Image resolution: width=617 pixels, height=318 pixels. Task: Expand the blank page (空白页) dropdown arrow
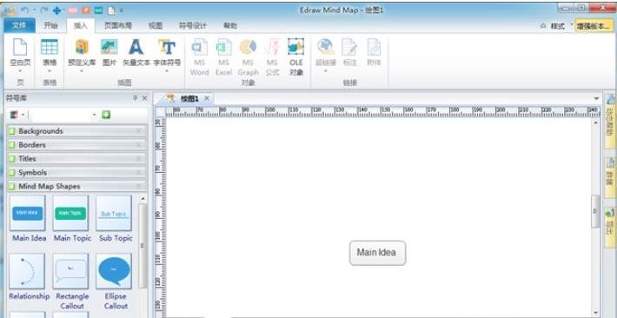(20, 71)
